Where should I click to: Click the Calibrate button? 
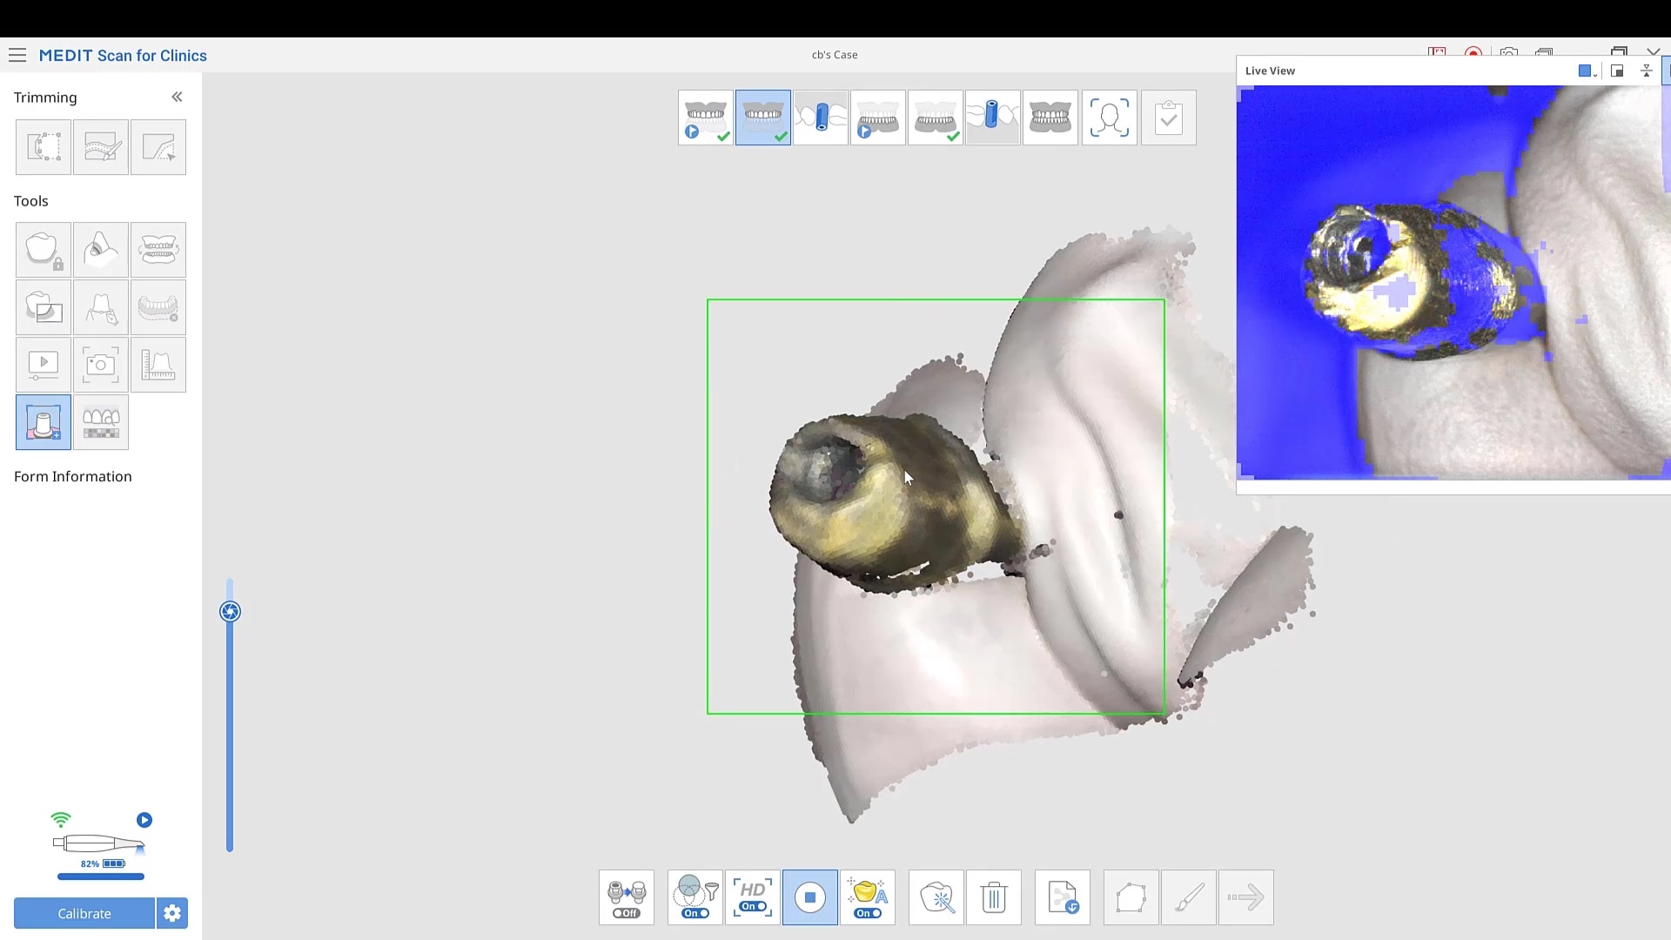(x=84, y=913)
